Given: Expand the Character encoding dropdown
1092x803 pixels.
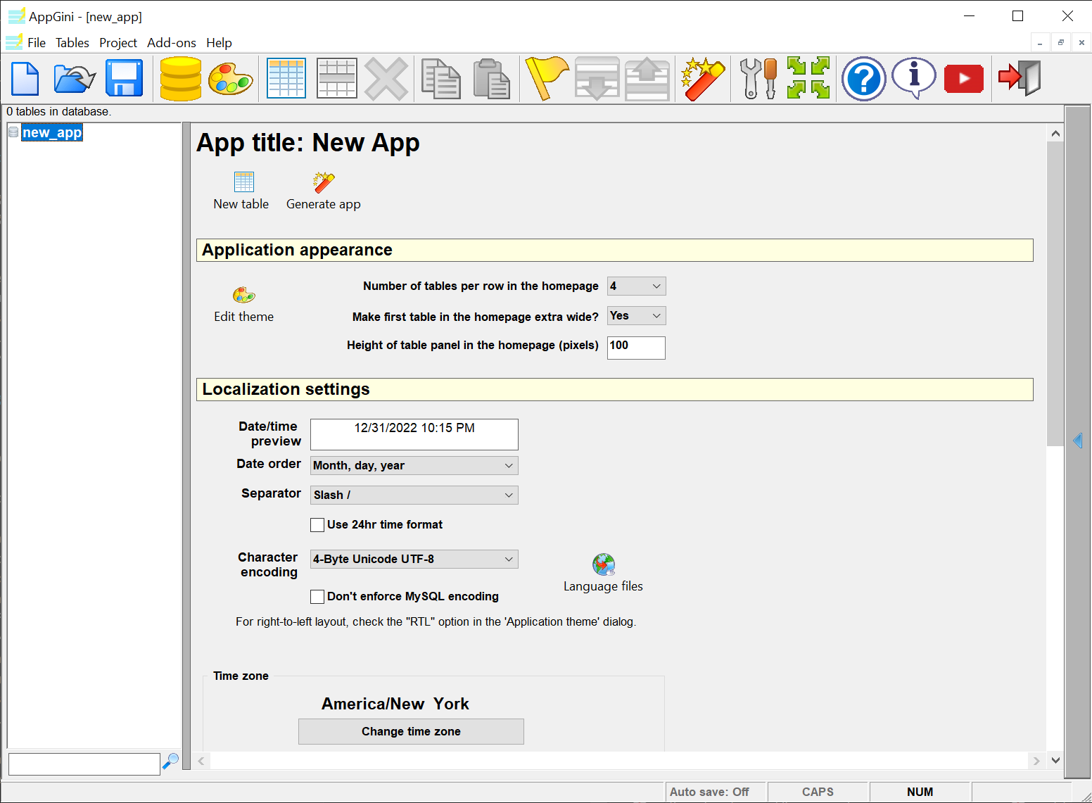Looking at the screenshot, I should 414,559.
